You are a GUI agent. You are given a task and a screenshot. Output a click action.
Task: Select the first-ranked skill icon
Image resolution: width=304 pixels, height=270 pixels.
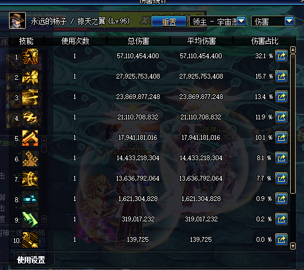click(x=30, y=56)
